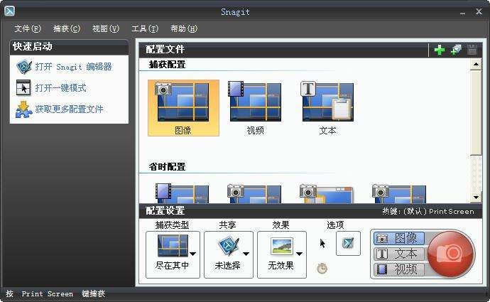Click the 省时配置 section header
Screen dimensions: 490x302
pyautogui.click(x=167, y=167)
